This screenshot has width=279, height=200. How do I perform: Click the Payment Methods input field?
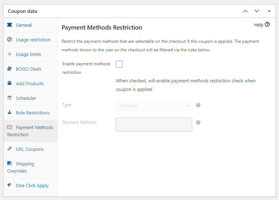tap(154, 124)
